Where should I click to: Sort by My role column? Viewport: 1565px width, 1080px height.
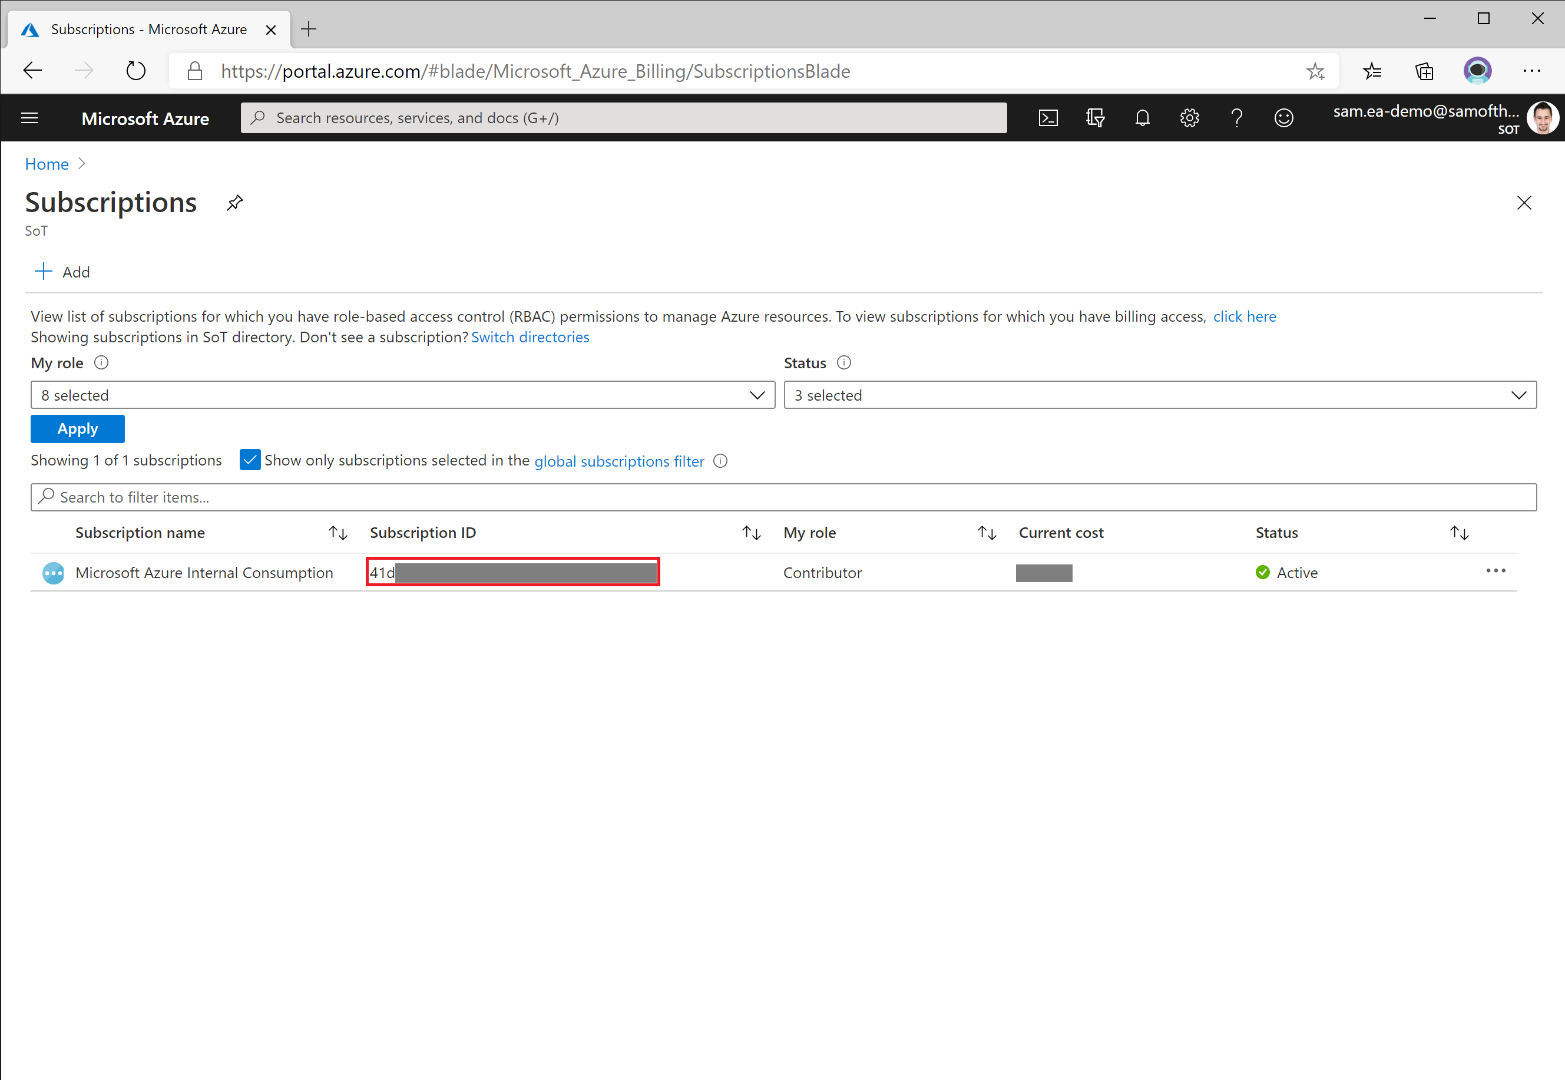987,533
